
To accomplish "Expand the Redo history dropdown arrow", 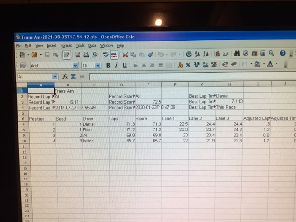I will point(179,54).
